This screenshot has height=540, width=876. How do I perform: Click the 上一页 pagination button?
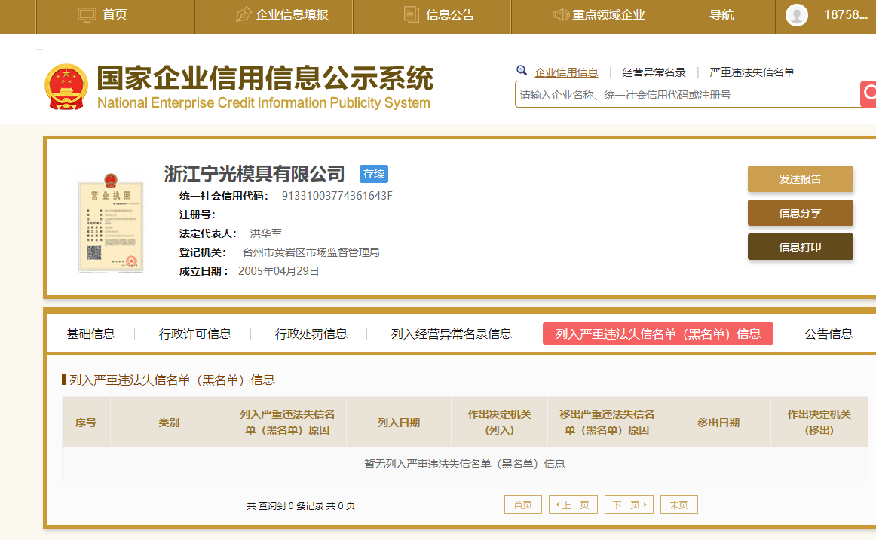(x=573, y=505)
